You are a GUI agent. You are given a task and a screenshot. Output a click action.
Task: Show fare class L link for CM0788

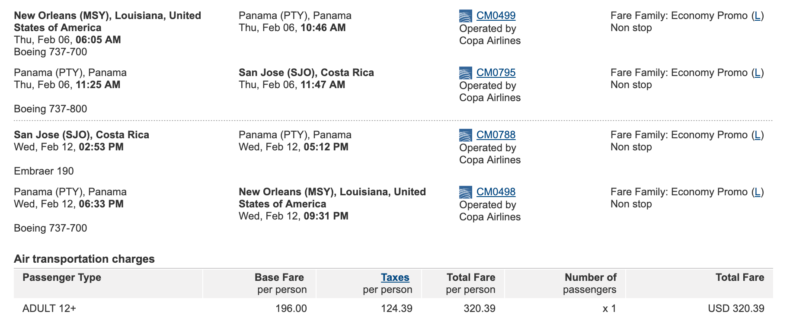757,135
